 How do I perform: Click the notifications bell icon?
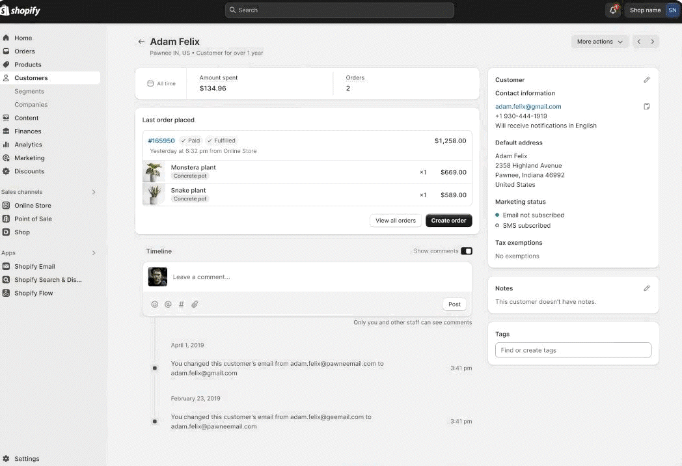tap(613, 10)
